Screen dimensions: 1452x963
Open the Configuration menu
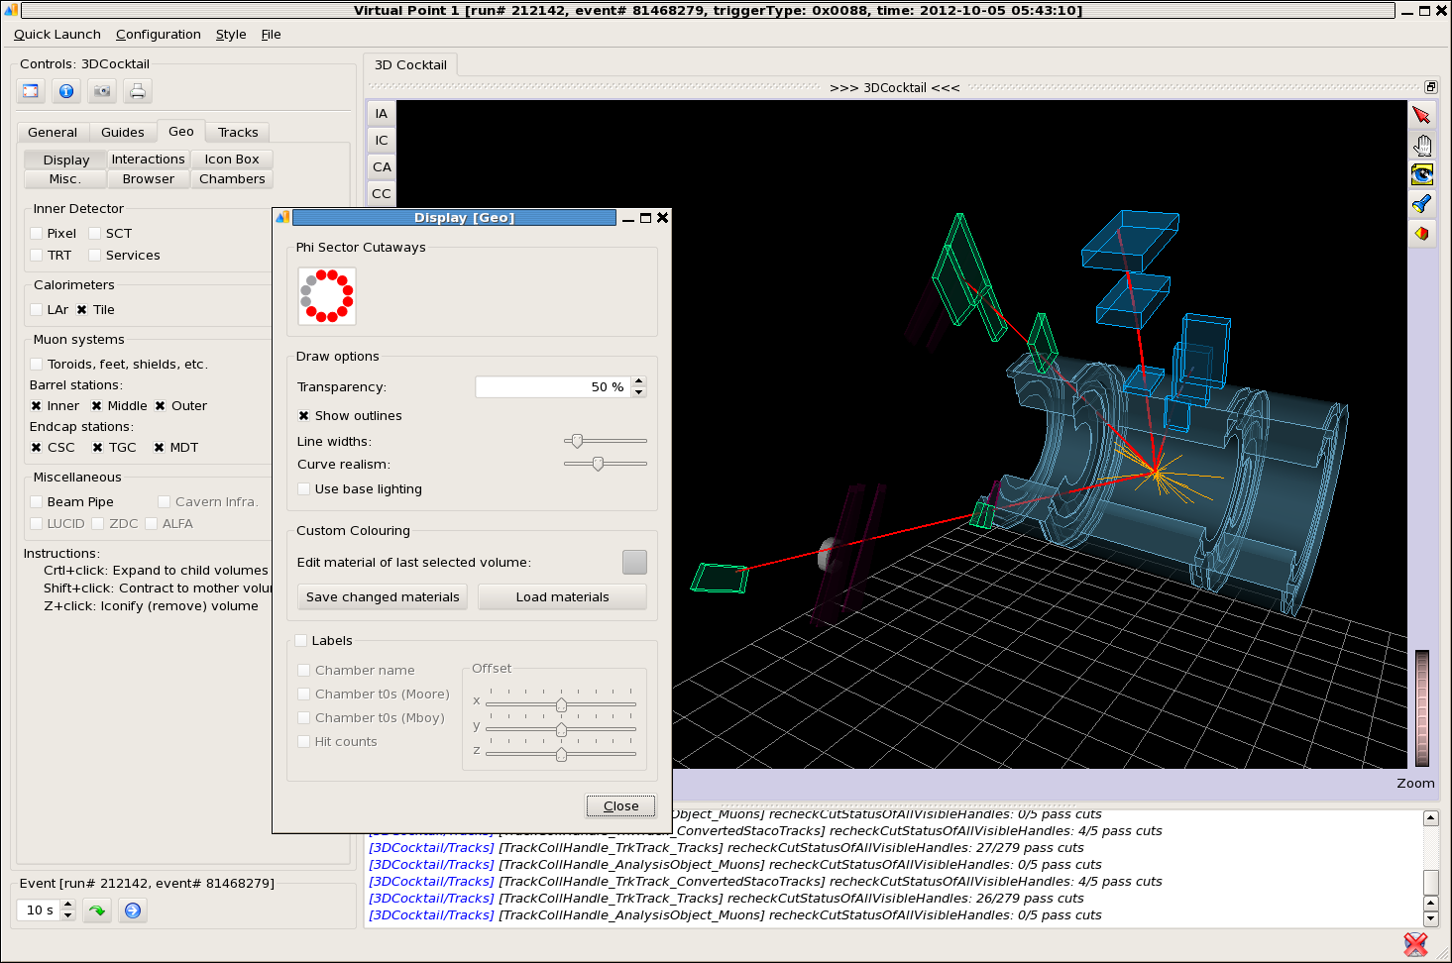(x=159, y=35)
